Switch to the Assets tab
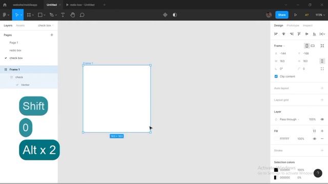328x184 pixels. click(20, 26)
